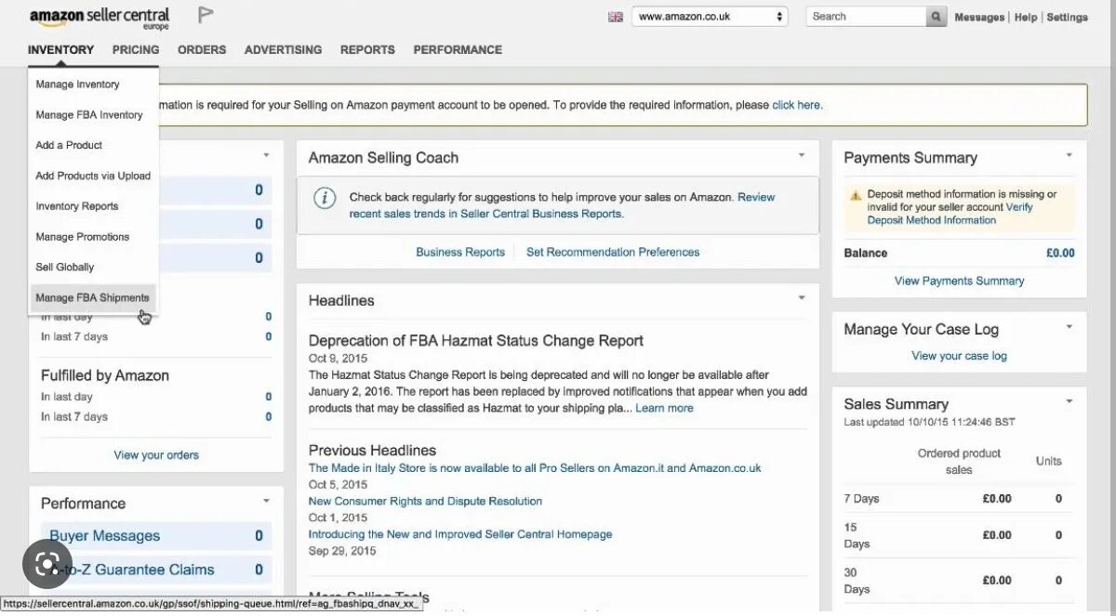Collapse the Sales Summary panel arrow
The width and height of the screenshot is (1116, 616).
(x=1069, y=401)
